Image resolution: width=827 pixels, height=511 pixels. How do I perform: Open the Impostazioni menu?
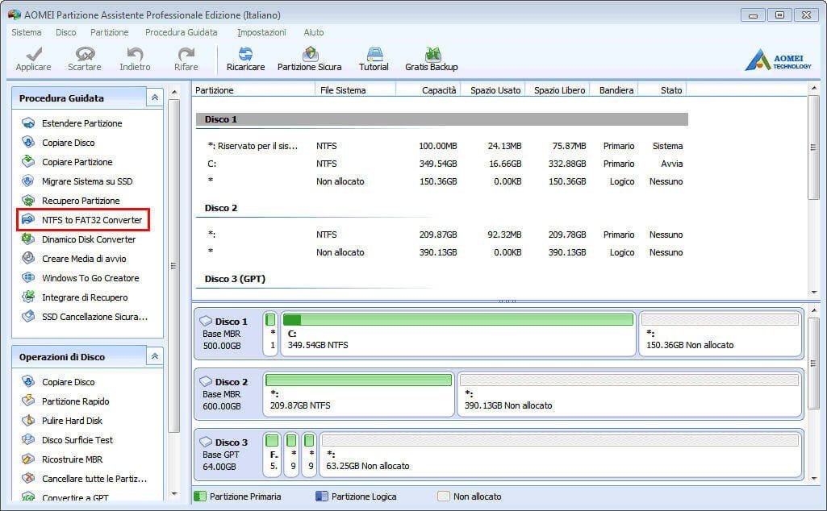point(261,32)
